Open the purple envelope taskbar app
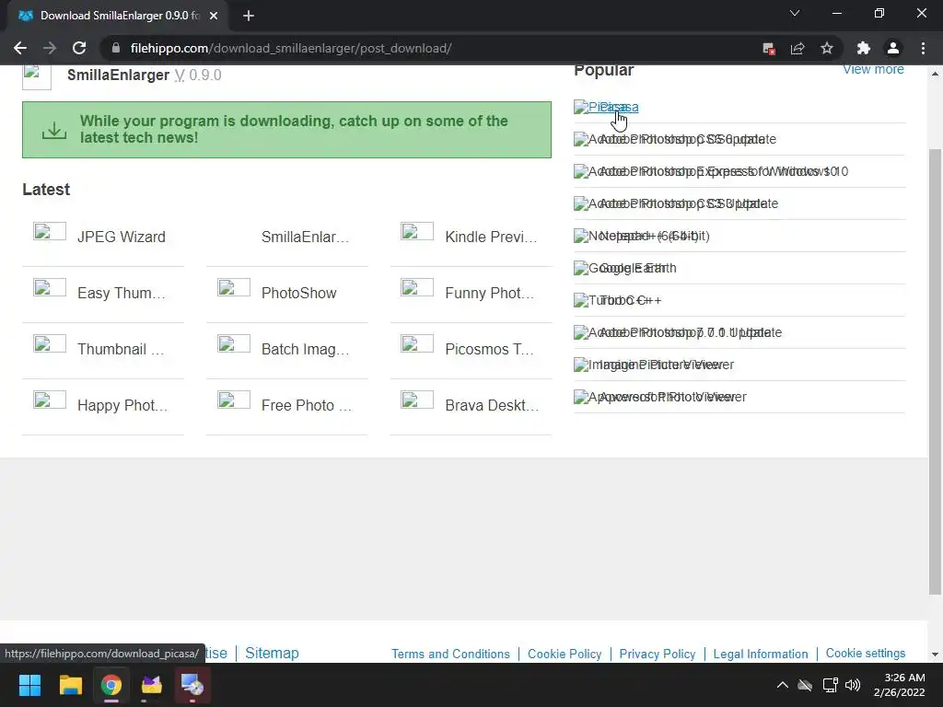Screen dimensions: 943x707 [x=152, y=685]
